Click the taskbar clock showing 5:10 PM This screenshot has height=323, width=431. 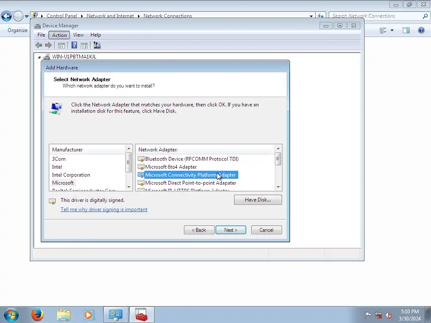coord(410,315)
